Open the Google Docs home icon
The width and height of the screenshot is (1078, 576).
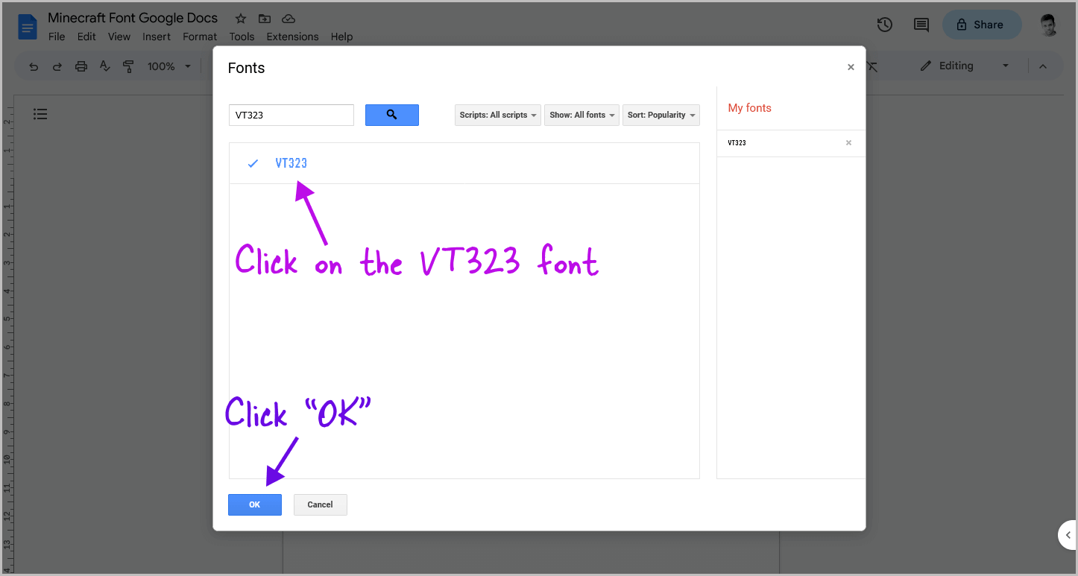pyautogui.click(x=28, y=28)
